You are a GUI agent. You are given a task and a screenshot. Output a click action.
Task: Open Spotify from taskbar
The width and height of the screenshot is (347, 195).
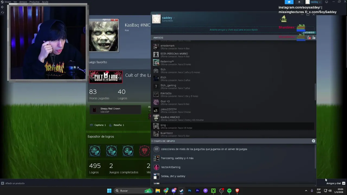coord(229,191)
